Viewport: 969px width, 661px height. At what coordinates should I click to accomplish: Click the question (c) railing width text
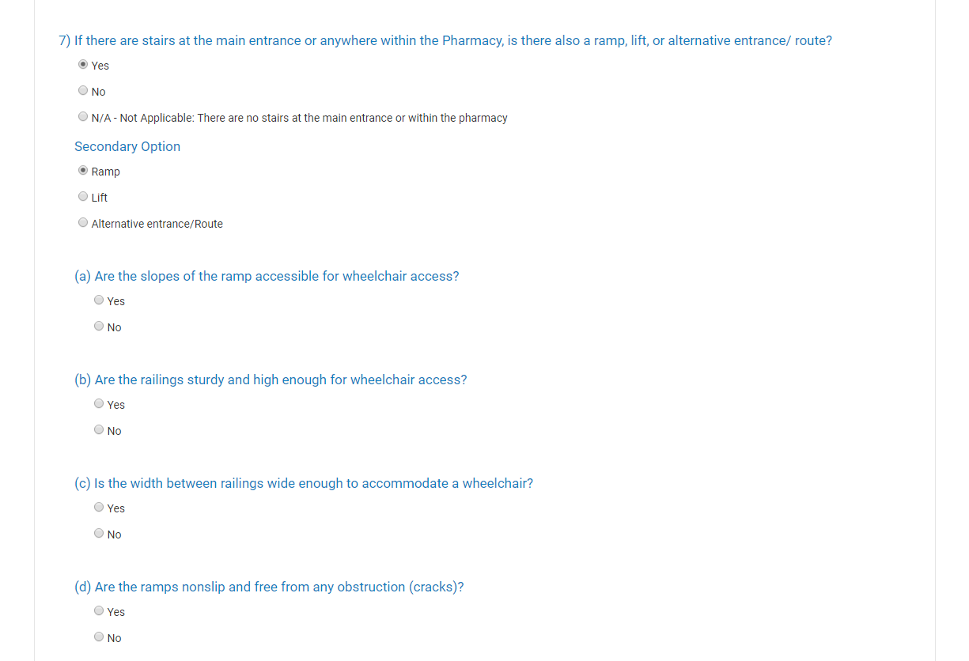point(304,484)
